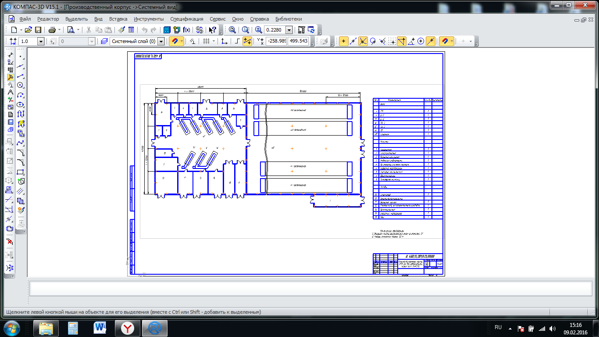Toggle center snap
599x337 pixels.
pos(421,41)
